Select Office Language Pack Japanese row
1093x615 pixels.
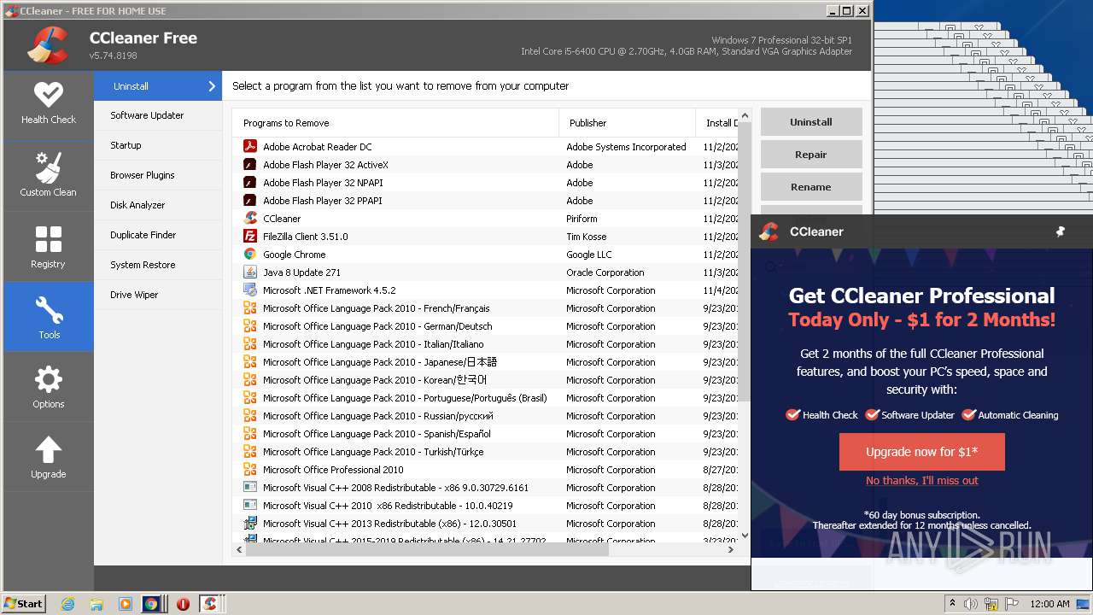click(x=485, y=361)
